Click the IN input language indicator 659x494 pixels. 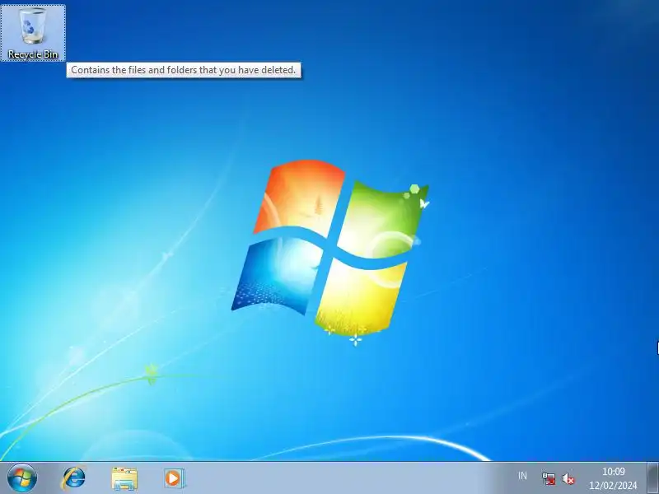point(522,476)
